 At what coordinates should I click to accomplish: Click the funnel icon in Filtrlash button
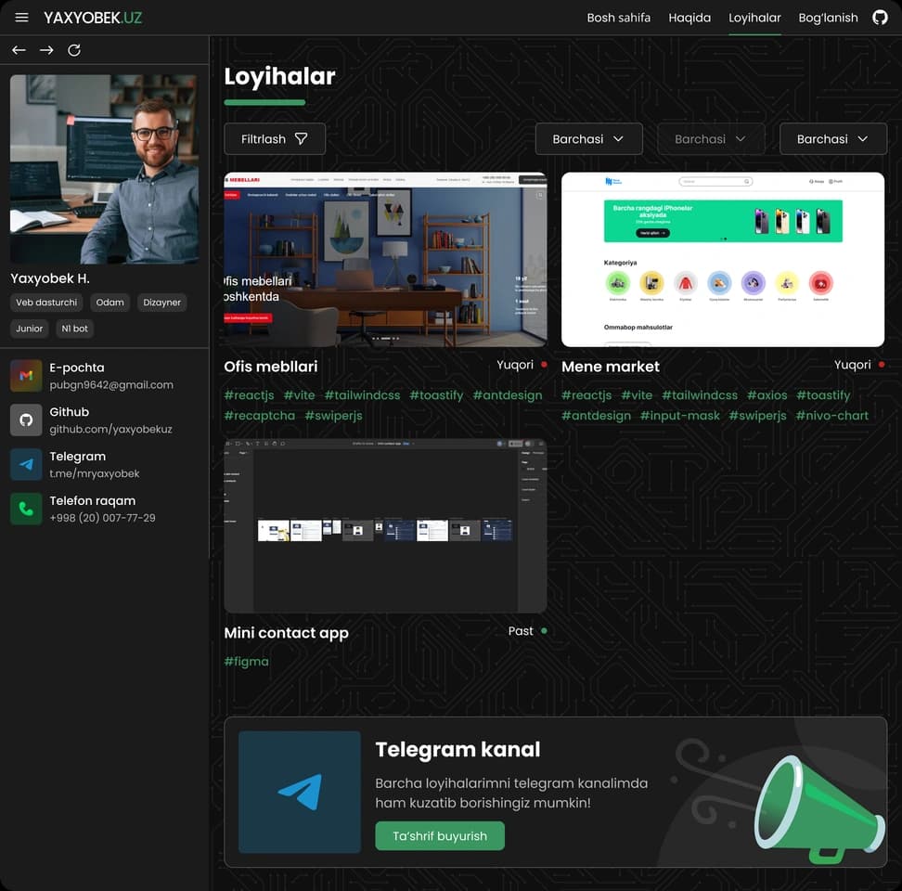point(301,138)
